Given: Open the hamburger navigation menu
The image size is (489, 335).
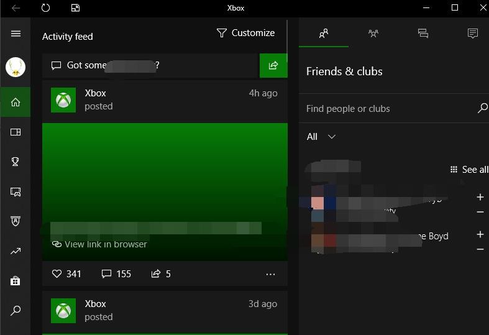Looking at the screenshot, I should coord(16,34).
